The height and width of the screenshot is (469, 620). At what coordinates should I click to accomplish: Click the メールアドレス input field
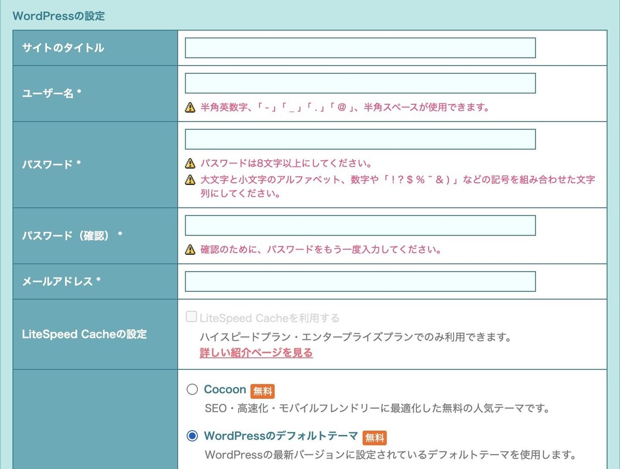(360, 282)
